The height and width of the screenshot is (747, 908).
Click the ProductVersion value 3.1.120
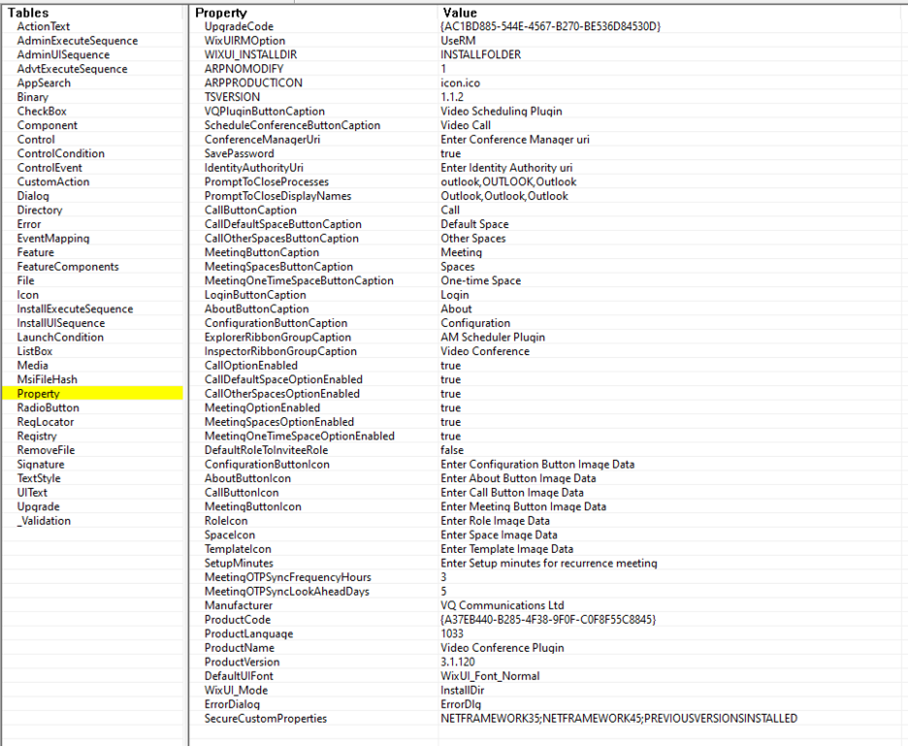pos(458,662)
